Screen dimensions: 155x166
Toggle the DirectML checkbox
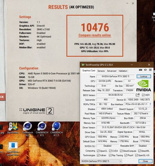[x=139, y=151]
